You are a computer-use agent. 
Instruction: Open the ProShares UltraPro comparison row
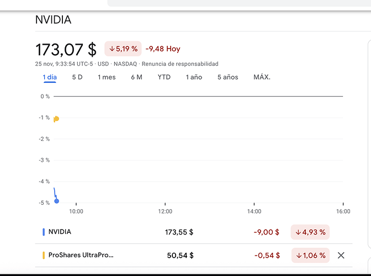click(81, 255)
